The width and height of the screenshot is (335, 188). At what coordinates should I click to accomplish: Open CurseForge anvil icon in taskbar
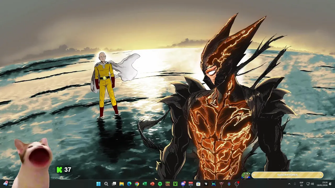206,184
